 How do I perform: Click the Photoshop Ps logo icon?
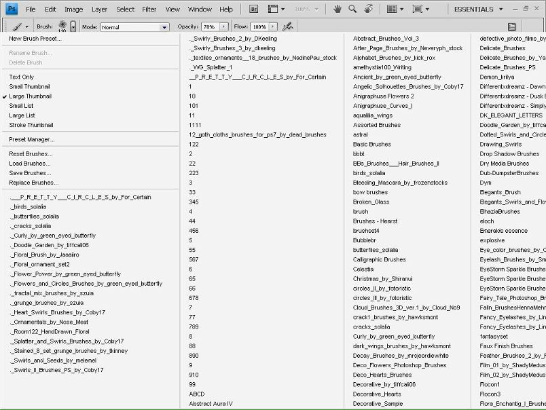coord(12,9)
